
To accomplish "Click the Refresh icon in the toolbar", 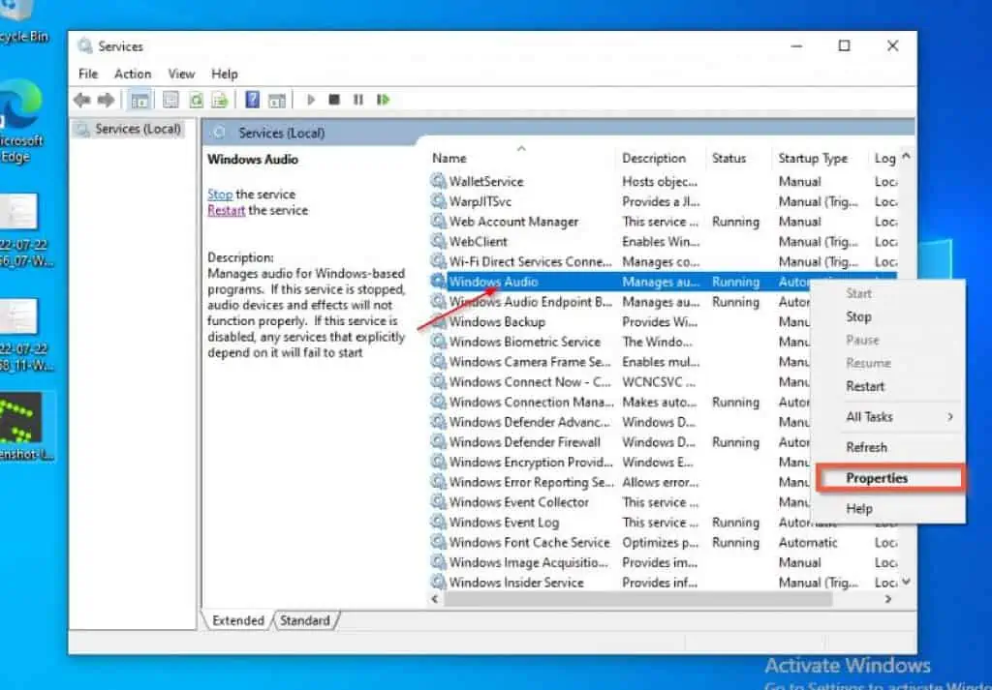I will click(x=197, y=99).
